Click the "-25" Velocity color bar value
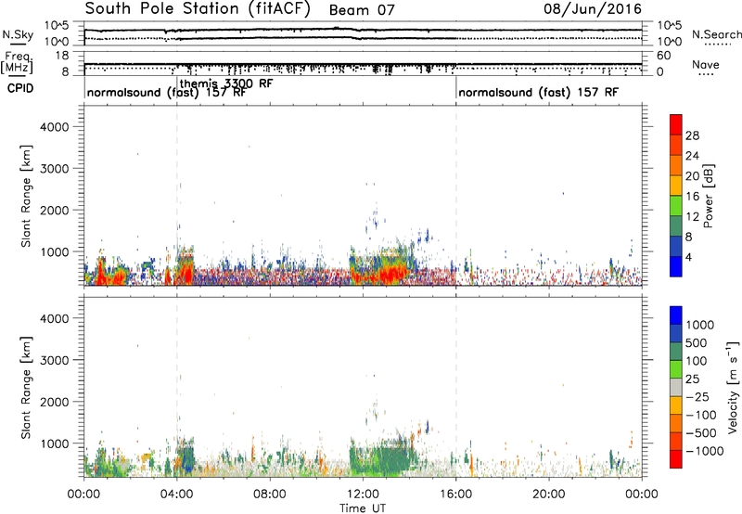The image size is (742, 514). tap(697, 396)
